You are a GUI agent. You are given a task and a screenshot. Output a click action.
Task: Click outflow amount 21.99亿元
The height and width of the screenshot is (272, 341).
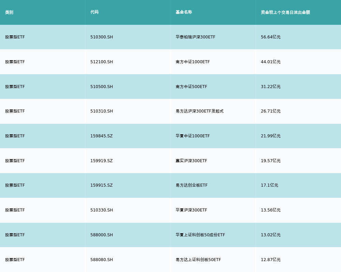pyautogui.click(x=270, y=136)
